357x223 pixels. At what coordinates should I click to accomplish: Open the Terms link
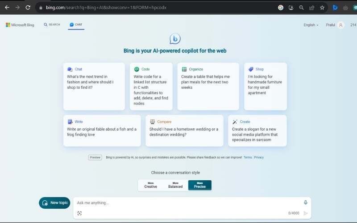[x=248, y=157]
